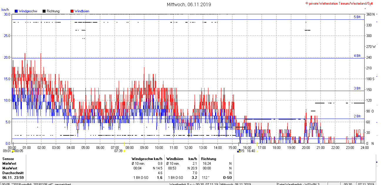Click the 360 N direction axis label
The image size is (385, 185).
pyautogui.click(x=370, y=14)
